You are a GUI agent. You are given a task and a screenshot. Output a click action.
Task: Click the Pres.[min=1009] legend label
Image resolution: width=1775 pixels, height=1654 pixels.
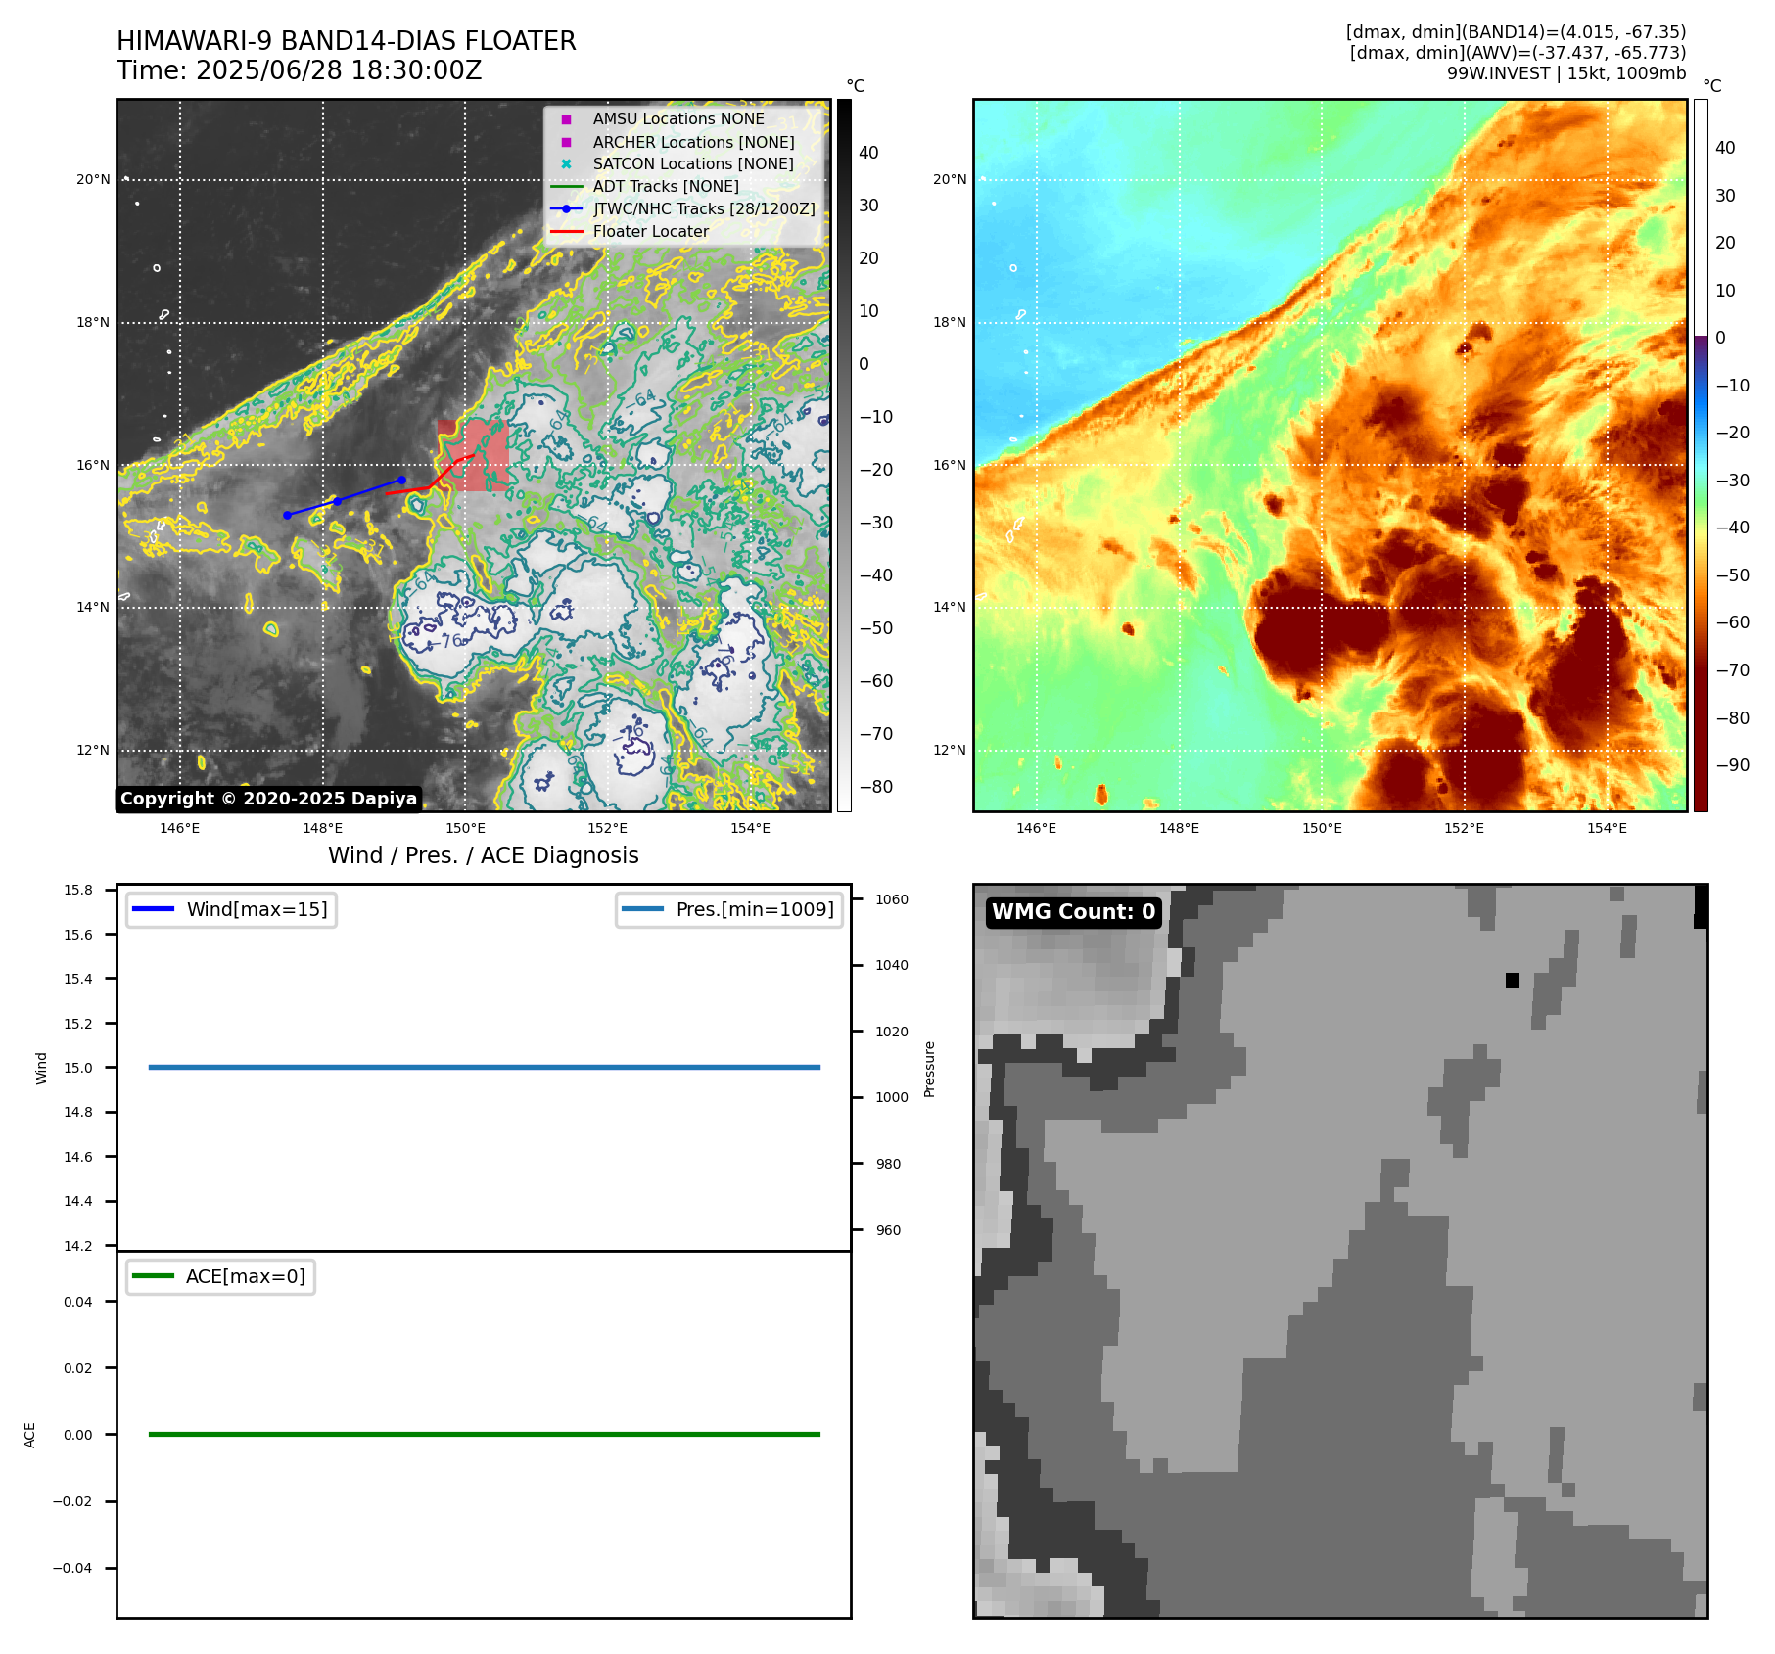coord(755,909)
